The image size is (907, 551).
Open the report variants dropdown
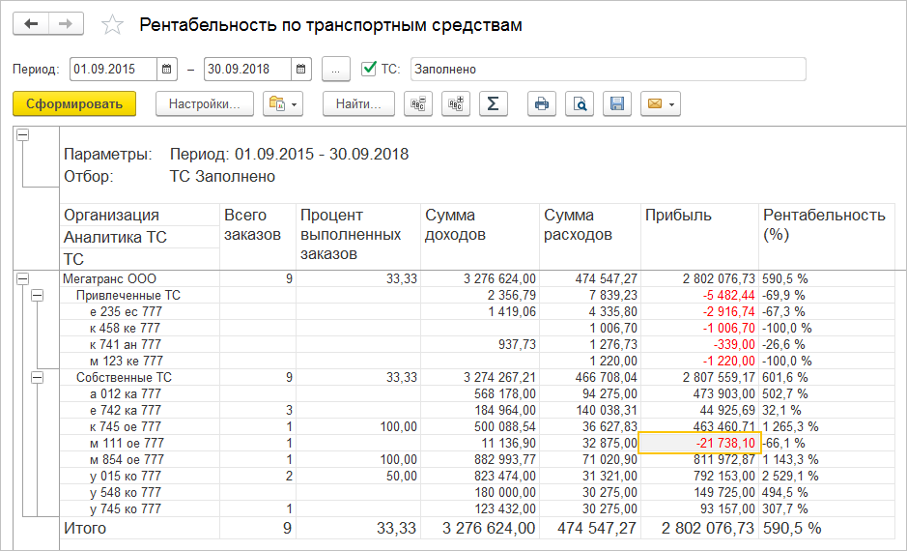[x=283, y=103]
